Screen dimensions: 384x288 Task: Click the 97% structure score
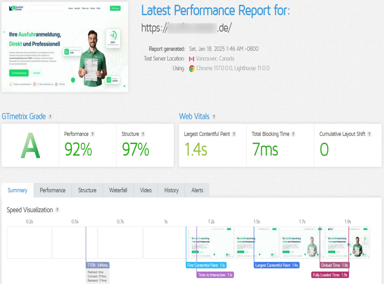point(136,149)
